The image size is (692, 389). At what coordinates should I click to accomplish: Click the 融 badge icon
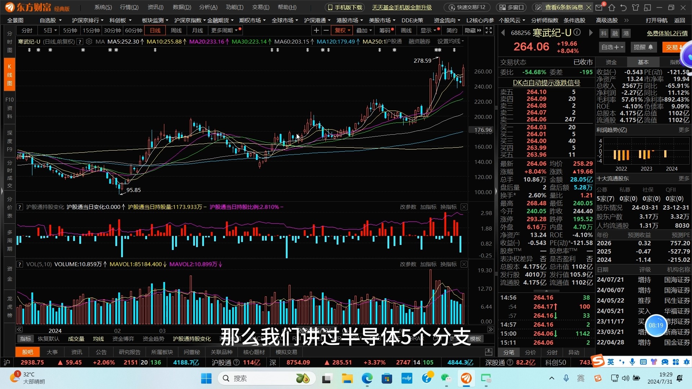[x=615, y=33]
